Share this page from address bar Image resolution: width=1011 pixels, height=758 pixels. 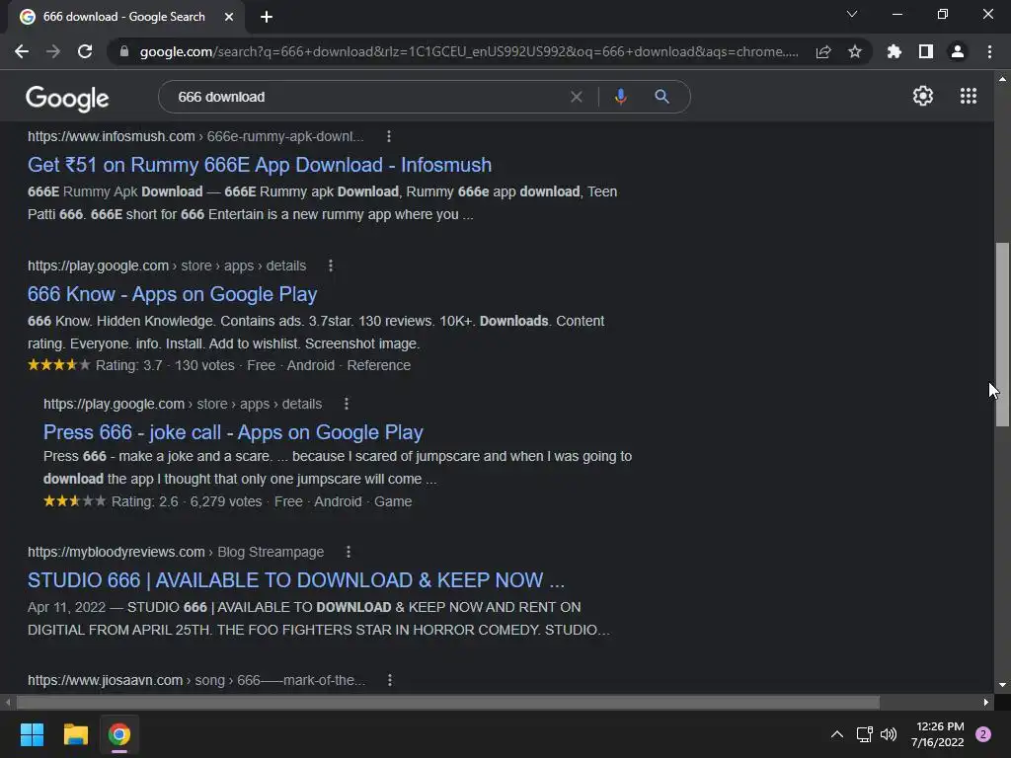(823, 51)
